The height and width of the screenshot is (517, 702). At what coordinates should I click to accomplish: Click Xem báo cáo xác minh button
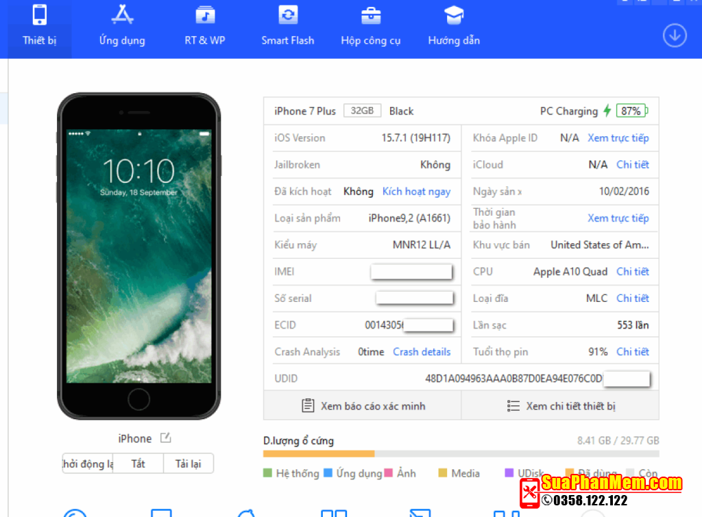(x=363, y=406)
